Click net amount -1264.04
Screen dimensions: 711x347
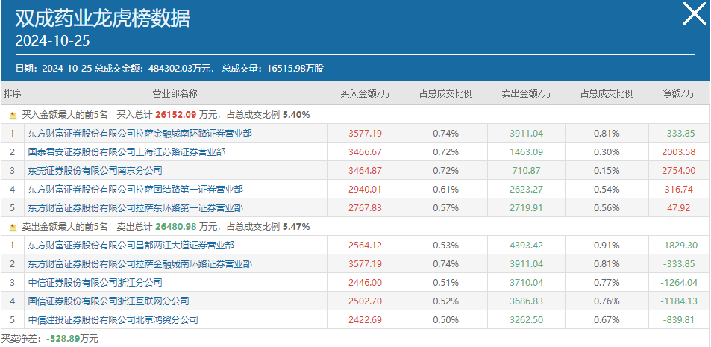[x=678, y=283]
